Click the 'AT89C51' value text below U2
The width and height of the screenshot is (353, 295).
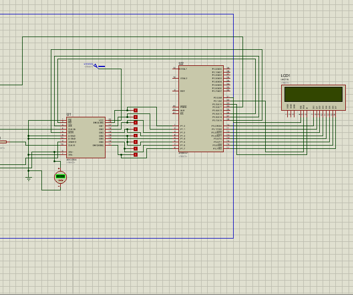click(183, 153)
